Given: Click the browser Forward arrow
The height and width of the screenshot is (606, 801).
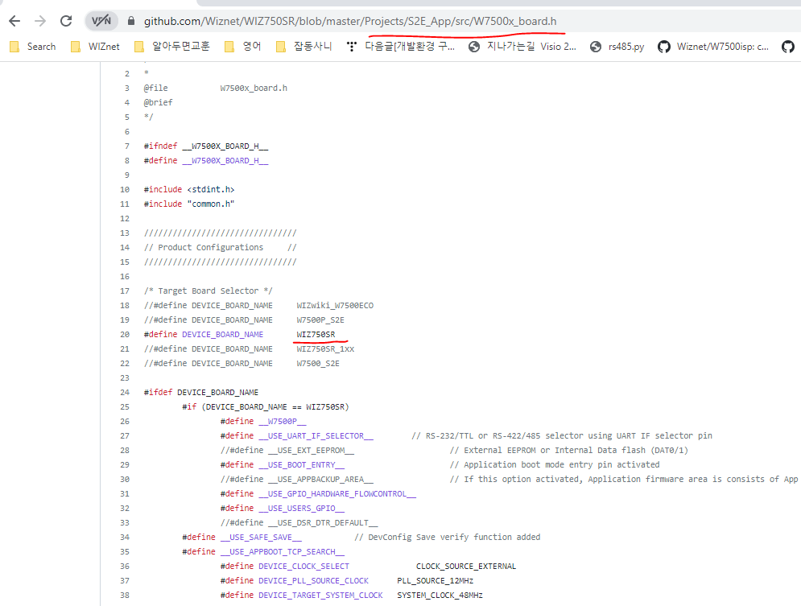Looking at the screenshot, I should coord(39,21).
